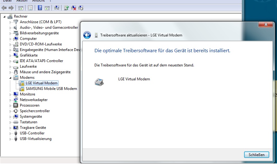
Task: Expand the Netzwerkadapter category
Action: [x=10, y=100]
